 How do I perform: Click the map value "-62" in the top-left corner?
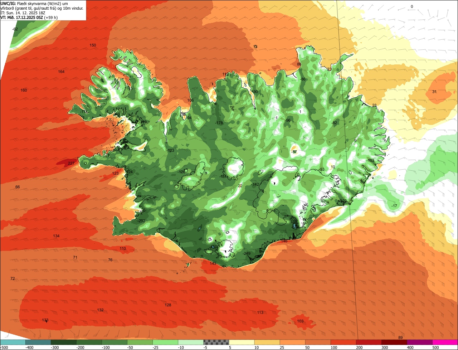[15, 29]
